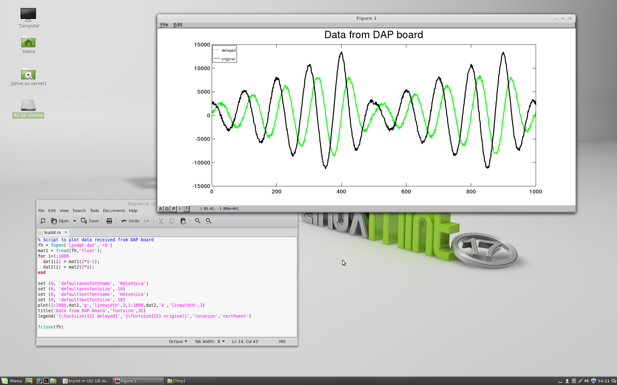
Task: Open the editor's Documents menu
Action: pyautogui.click(x=114, y=210)
